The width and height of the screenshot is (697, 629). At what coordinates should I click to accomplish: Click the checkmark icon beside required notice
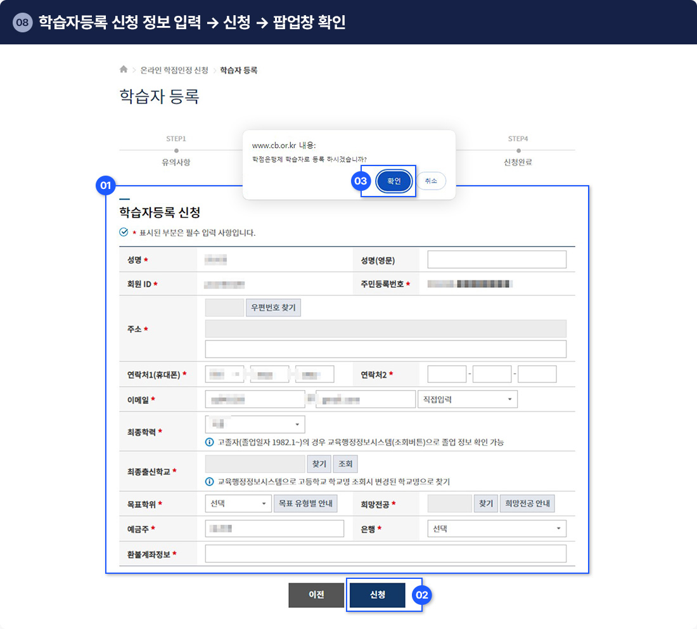(124, 233)
